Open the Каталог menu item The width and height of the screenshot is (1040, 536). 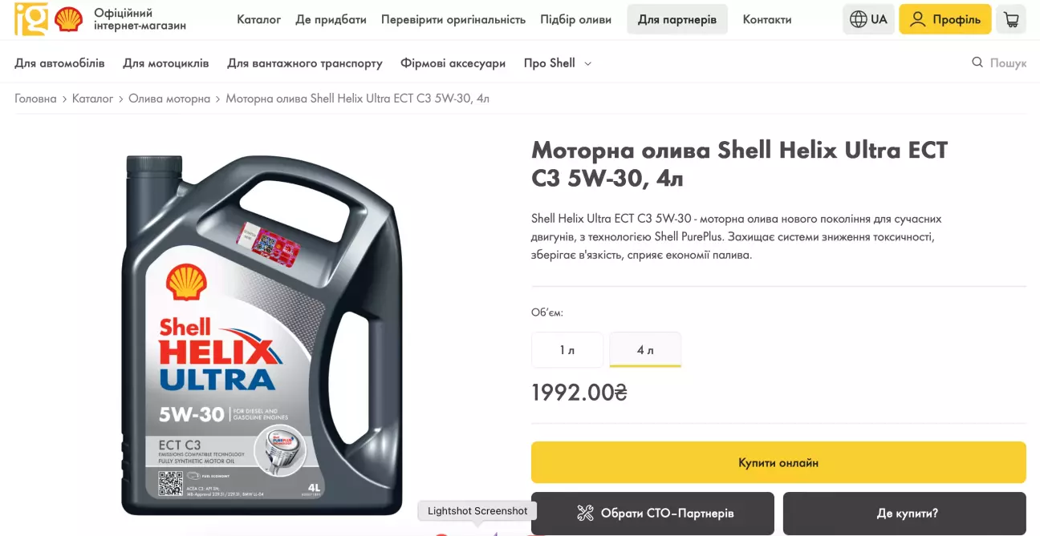(x=258, y=19)
